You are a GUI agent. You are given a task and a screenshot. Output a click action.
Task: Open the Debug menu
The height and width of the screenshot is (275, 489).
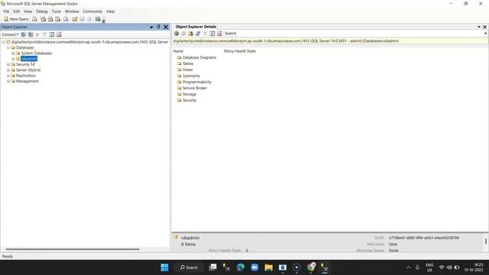(42, 11)
